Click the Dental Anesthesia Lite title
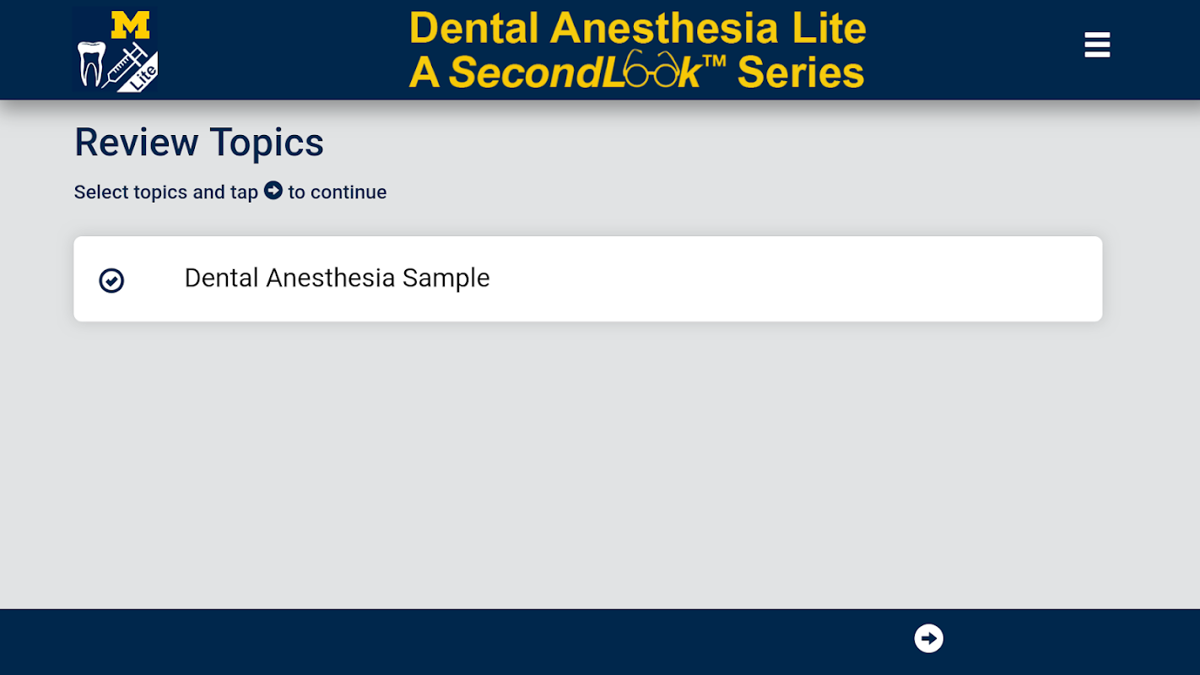The image size is (1200, 675). [637, 28]
